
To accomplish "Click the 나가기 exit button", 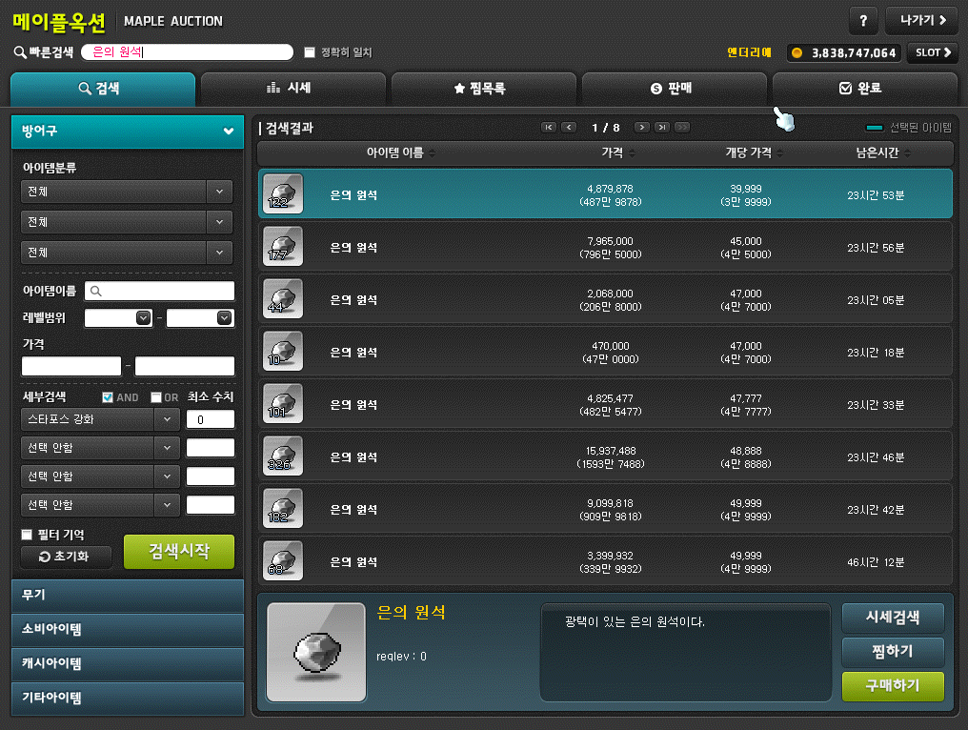I will (x=921, y=21).
